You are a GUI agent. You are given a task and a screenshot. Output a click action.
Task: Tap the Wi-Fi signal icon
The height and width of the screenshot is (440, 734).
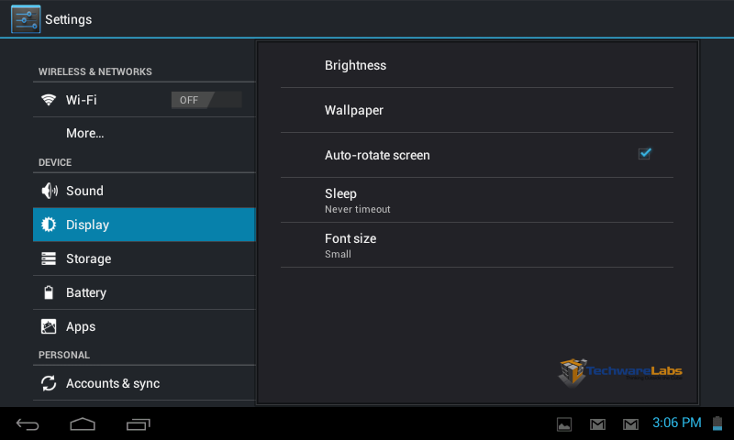coord(49,100)
